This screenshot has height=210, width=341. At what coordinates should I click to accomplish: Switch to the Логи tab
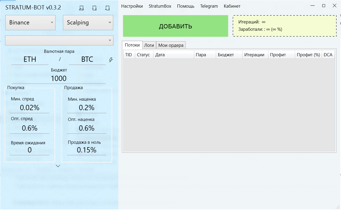[x=149, y=45]
